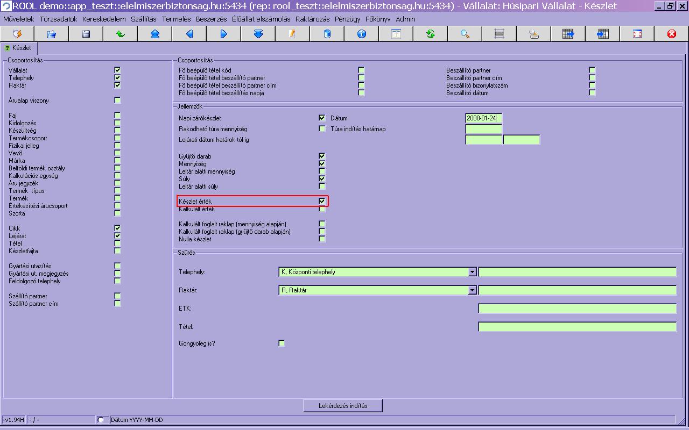This screenshot has width=689, height=430.
Task: Click the fullscreen corners icon
Action: (x=637, y=34)
